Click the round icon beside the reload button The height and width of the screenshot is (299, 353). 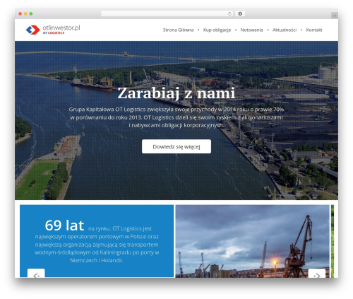tap(240, 13)
